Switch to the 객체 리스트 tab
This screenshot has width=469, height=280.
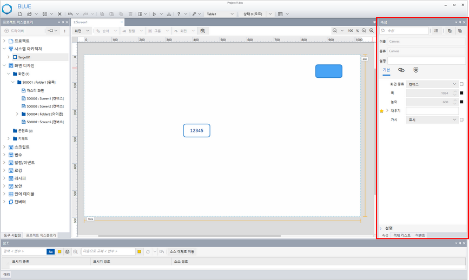coord(401,236)
